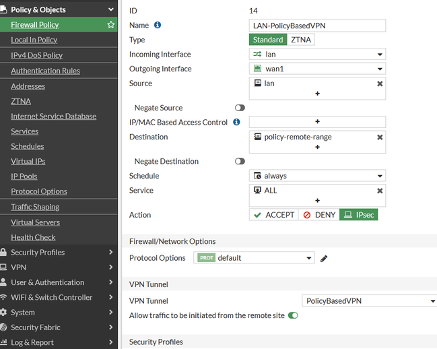The image size is (437, 349).
Task: Click the info icon beside Name
Action: (158, 25)
